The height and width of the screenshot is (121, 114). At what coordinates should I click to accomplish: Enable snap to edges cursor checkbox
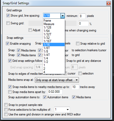click(x=65, y=73)
